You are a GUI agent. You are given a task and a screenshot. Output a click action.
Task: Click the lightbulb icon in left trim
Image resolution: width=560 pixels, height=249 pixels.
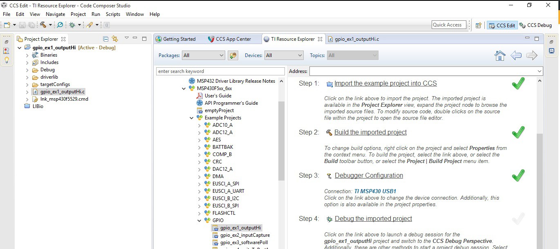pos(7,60)
